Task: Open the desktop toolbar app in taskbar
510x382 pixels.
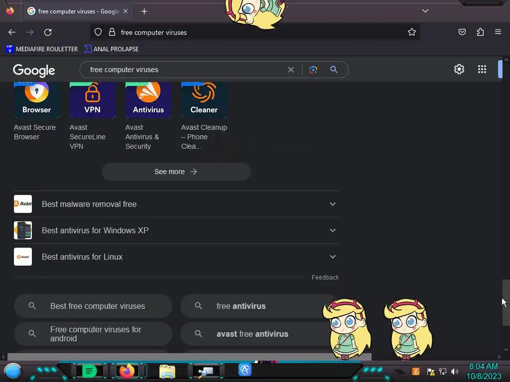Action: pos(206,371)
